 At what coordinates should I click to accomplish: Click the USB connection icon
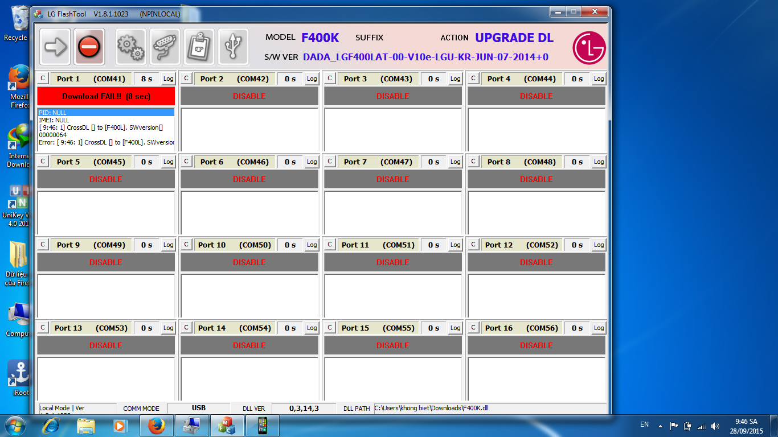coord(234,47)
